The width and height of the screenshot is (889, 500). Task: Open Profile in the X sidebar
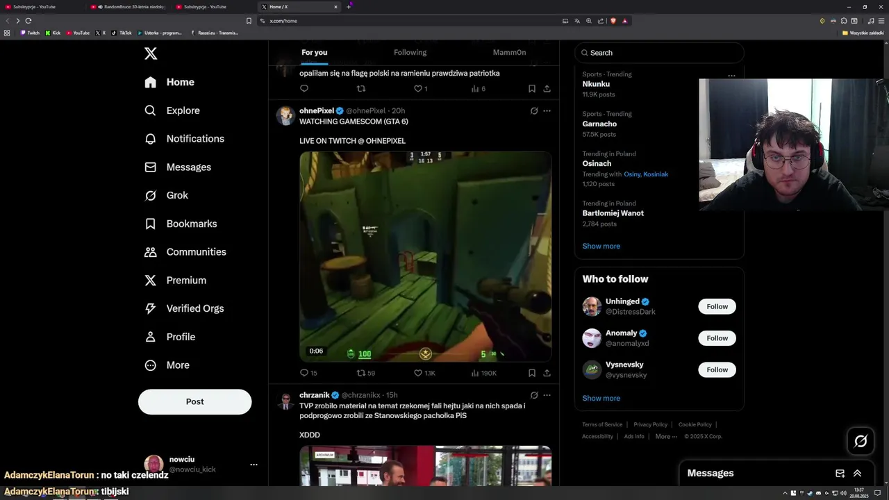(170, 337)
